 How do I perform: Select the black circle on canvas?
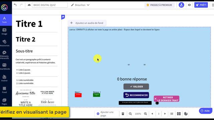click(157, 103)
